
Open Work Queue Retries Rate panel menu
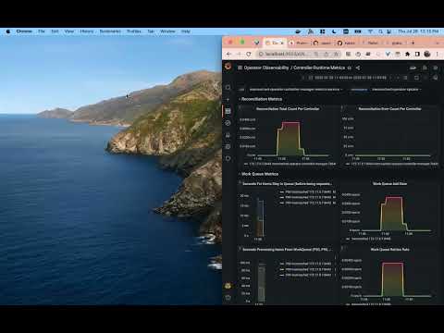coord(389,250)
